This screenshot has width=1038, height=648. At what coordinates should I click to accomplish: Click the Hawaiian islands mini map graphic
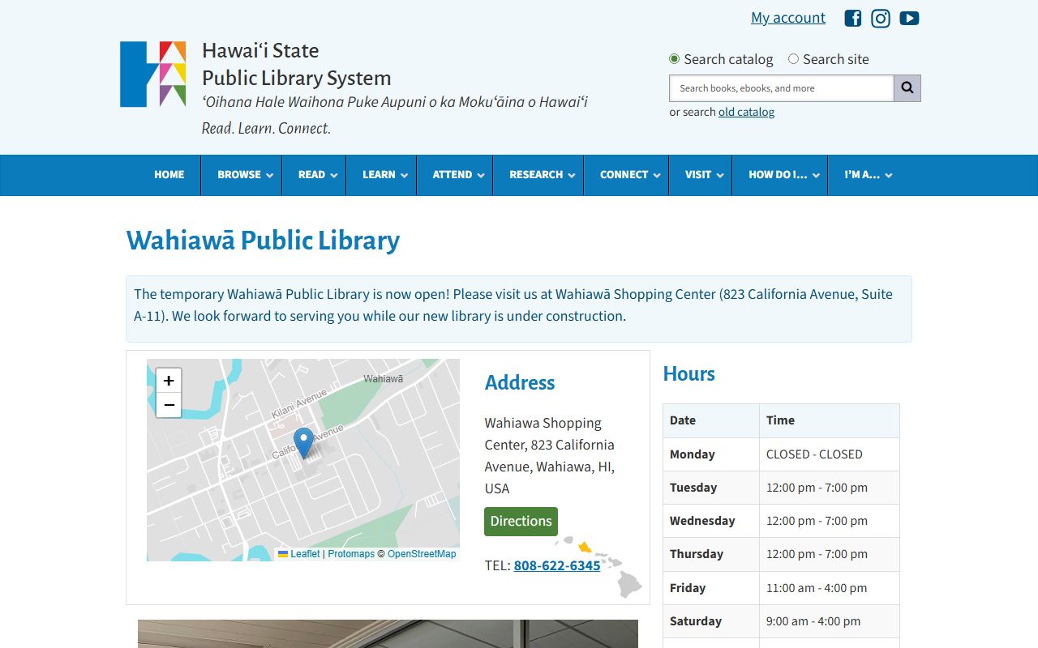[600, 565]
